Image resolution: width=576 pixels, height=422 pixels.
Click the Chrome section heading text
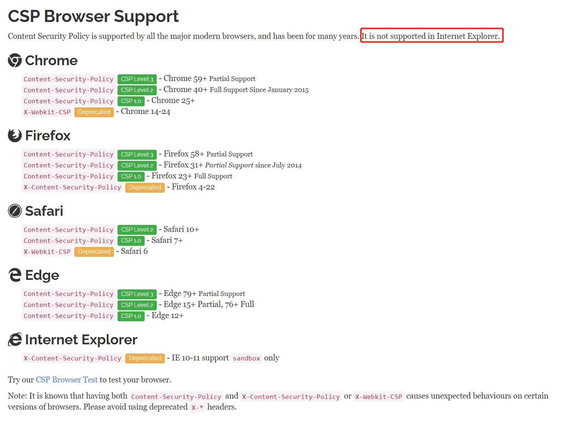coord(51,60)
